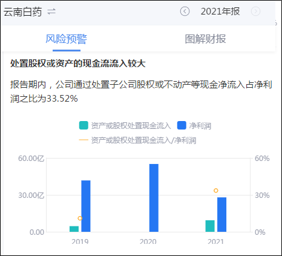Click the 60% right axis label

click(262, 159)
